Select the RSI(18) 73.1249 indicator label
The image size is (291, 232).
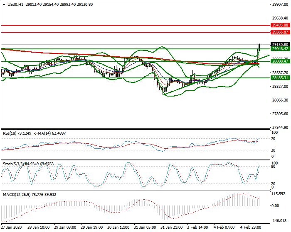pyautogui.click(x=17, y=133)
